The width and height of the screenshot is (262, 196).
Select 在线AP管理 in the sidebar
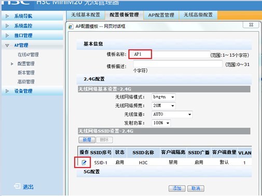pyautogui.click(x=28, y=54)
